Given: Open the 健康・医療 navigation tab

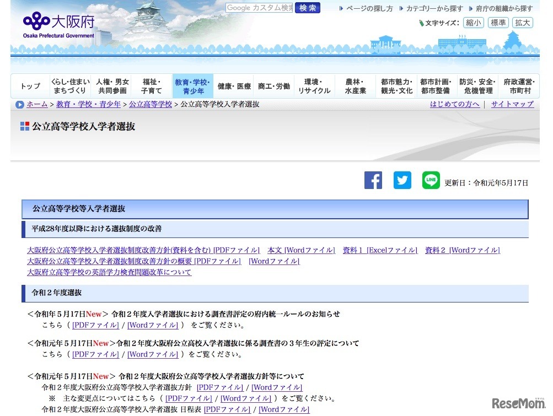Looking at the screenshot, I should click(x=234, y=87).
